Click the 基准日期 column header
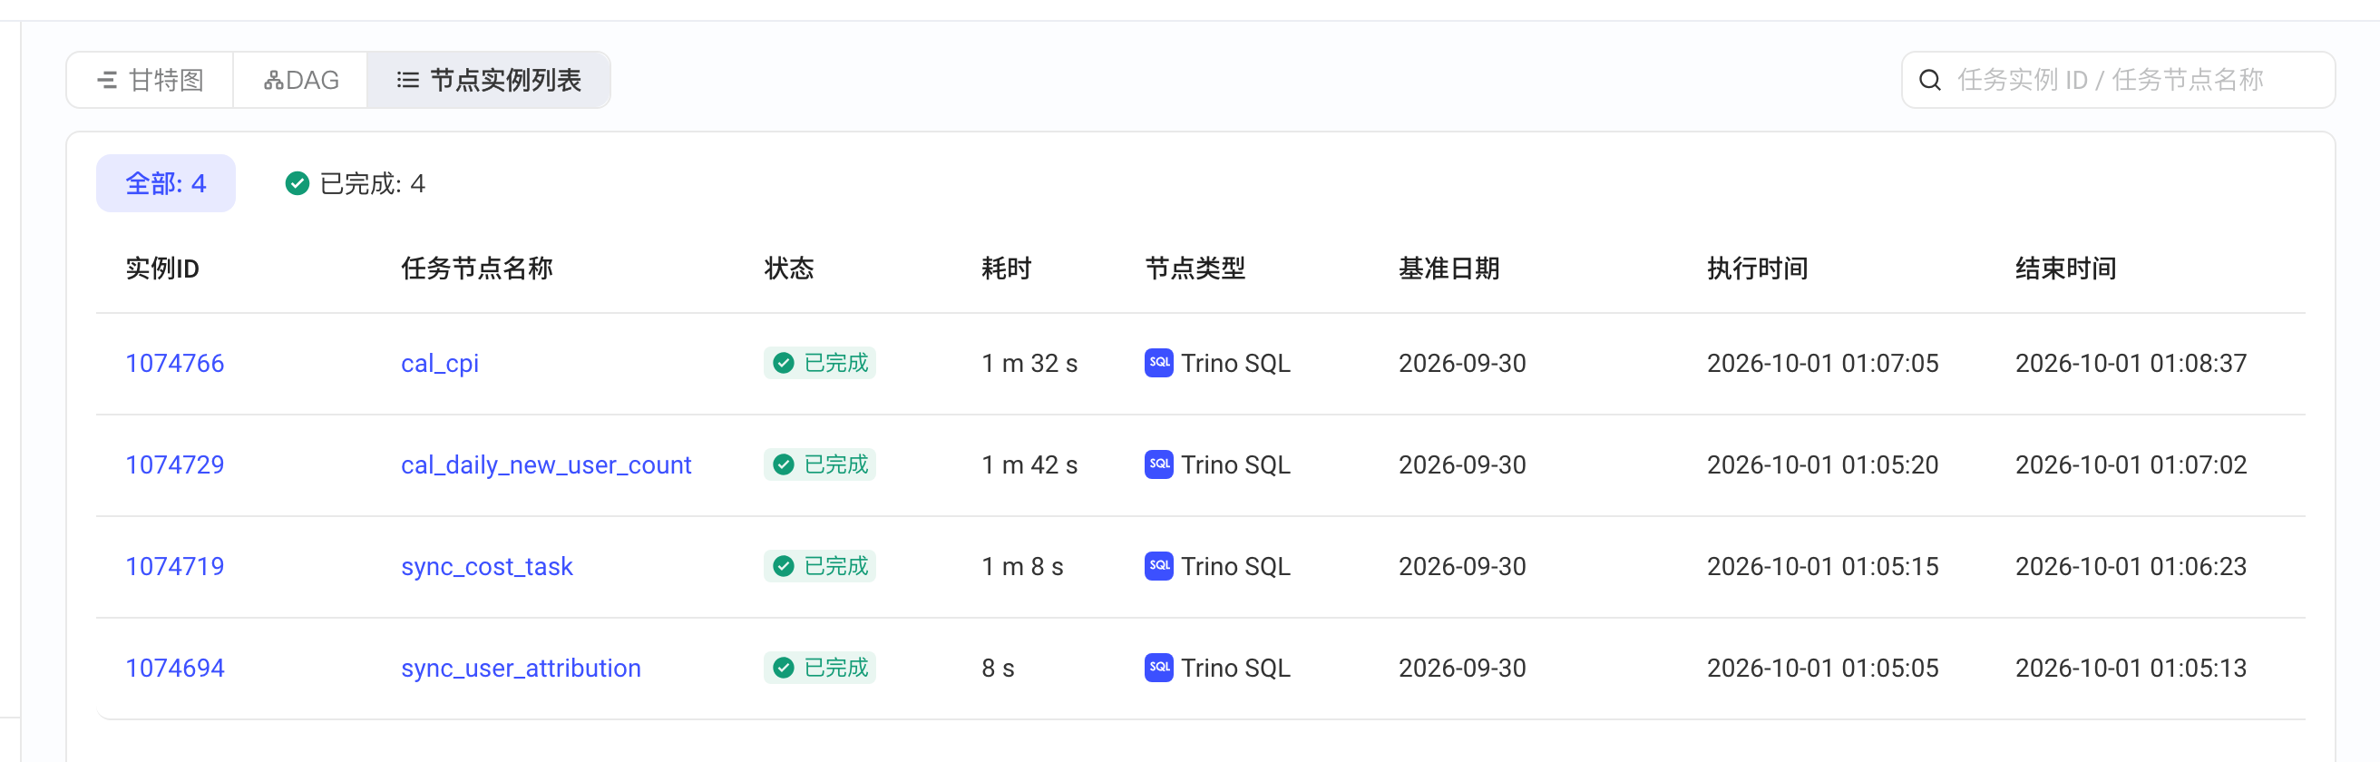 (x=1448, y=269)
